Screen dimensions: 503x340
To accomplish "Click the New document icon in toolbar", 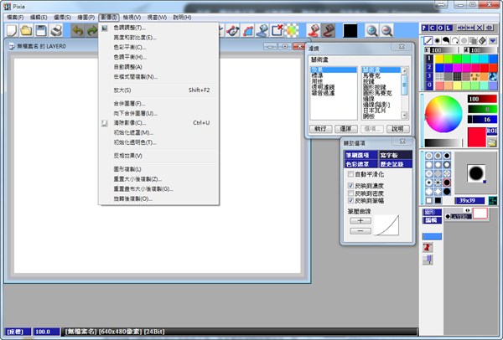I will (x=12, y=31).
